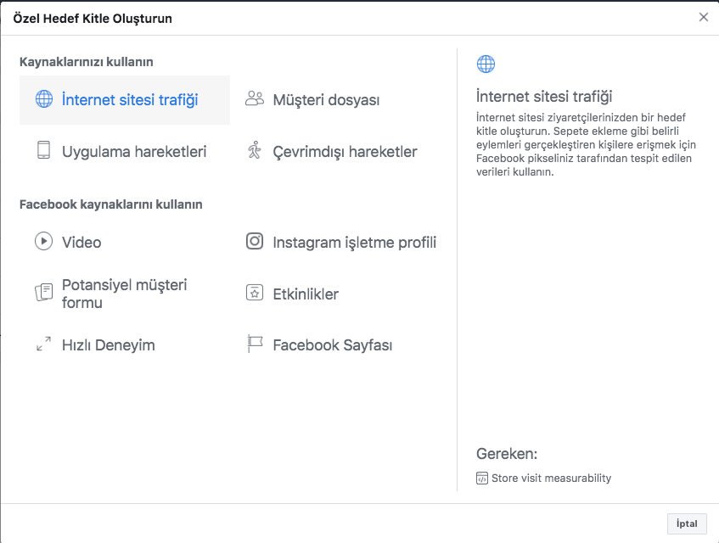This screenshot has height=543, width=719.
Task: Click the Store visit measurability link
Action: [x=551, y=478]
